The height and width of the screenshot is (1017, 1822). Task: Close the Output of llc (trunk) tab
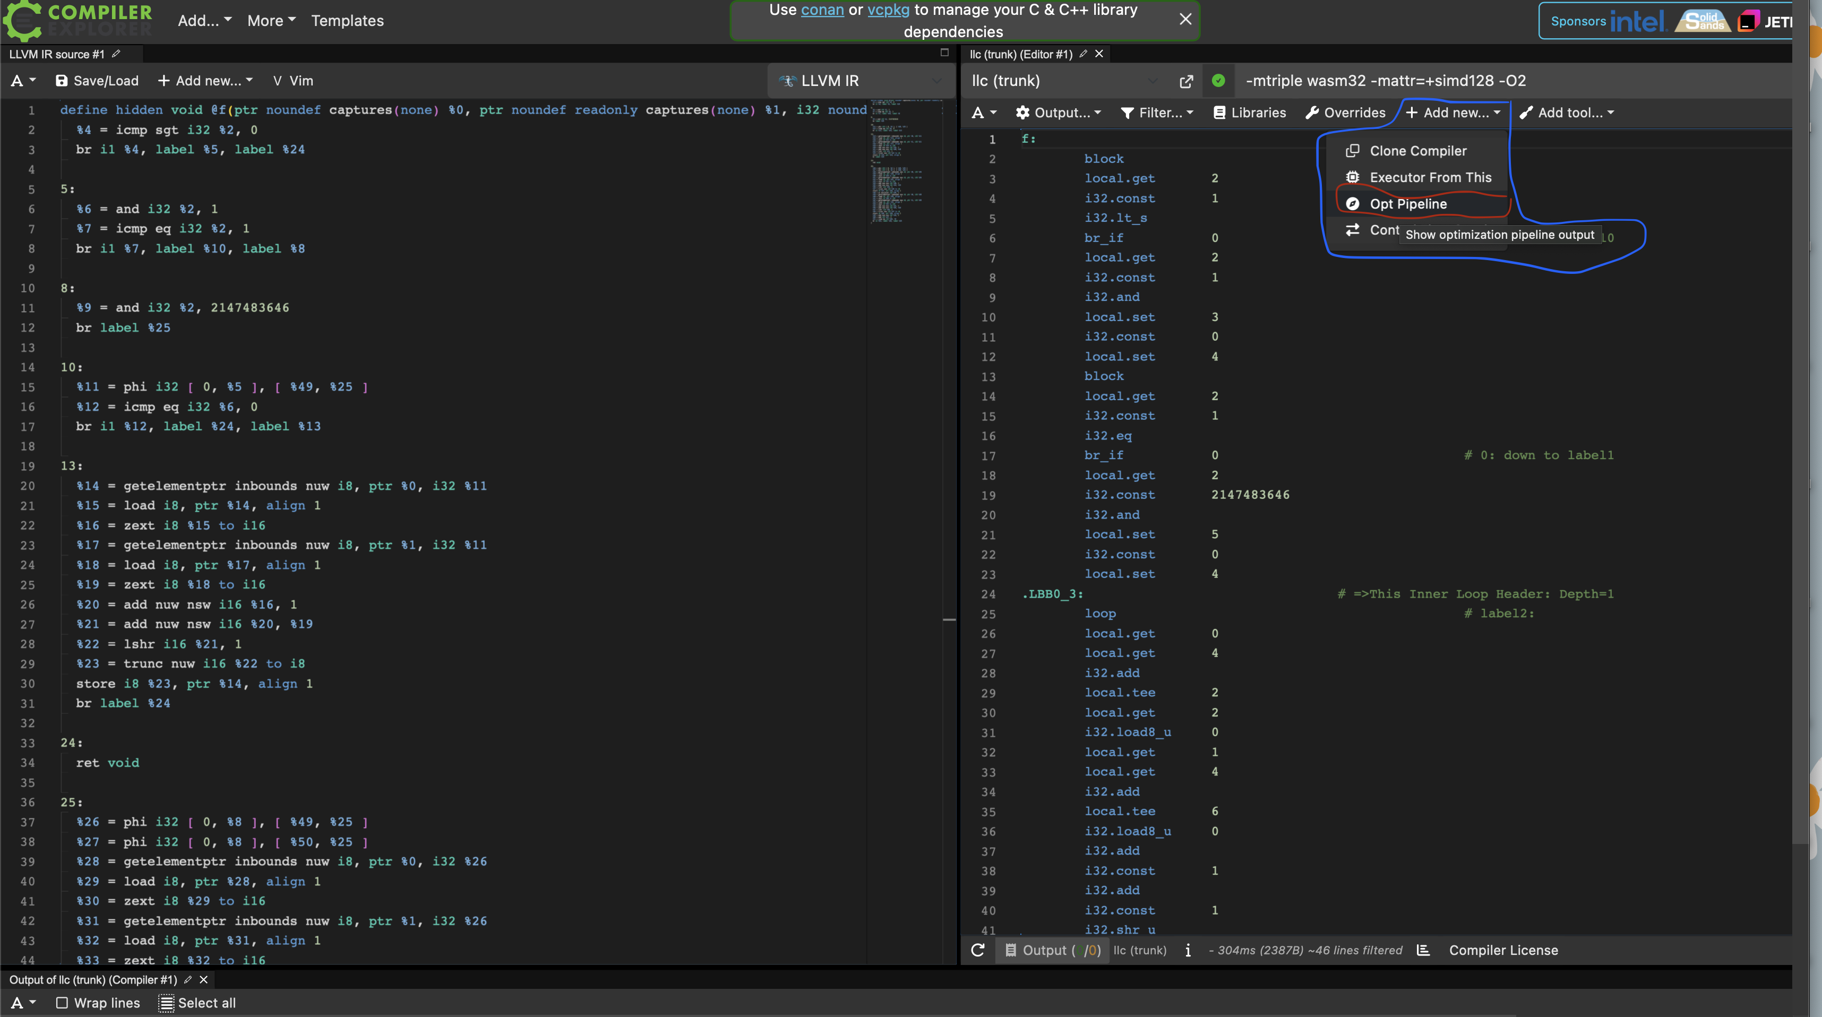(x=204, y=979)
